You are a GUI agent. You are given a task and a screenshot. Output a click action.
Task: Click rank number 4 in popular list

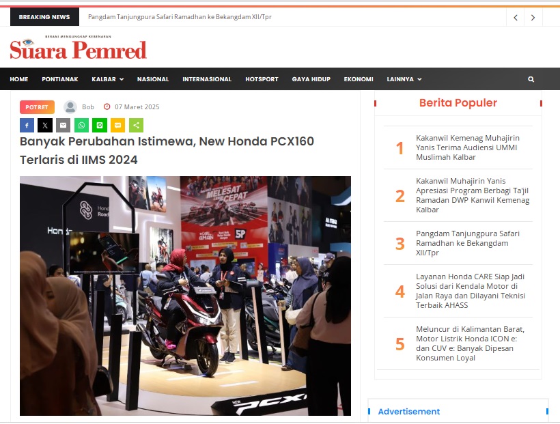point(400,292)
